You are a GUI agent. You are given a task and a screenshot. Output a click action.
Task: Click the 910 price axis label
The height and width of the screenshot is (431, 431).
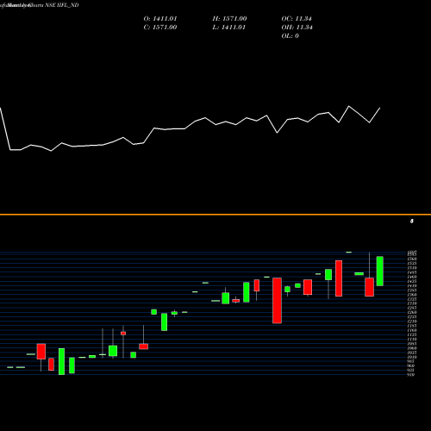coord(411,375)
